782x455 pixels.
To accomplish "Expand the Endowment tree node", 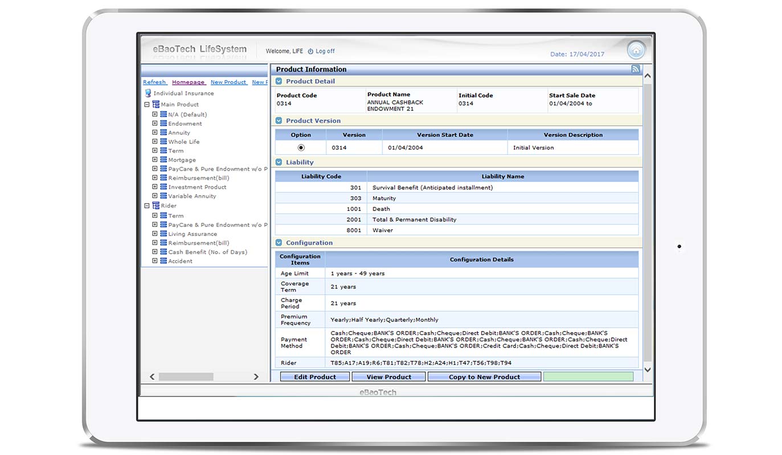I will (155, 123).
